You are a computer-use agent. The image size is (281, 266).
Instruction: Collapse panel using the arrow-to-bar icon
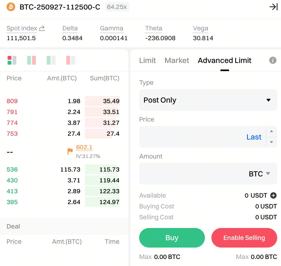pyautogui.click(x=273, y=7)
